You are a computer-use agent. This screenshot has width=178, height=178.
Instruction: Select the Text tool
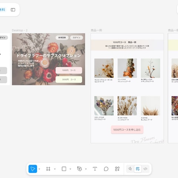point(95,169)
